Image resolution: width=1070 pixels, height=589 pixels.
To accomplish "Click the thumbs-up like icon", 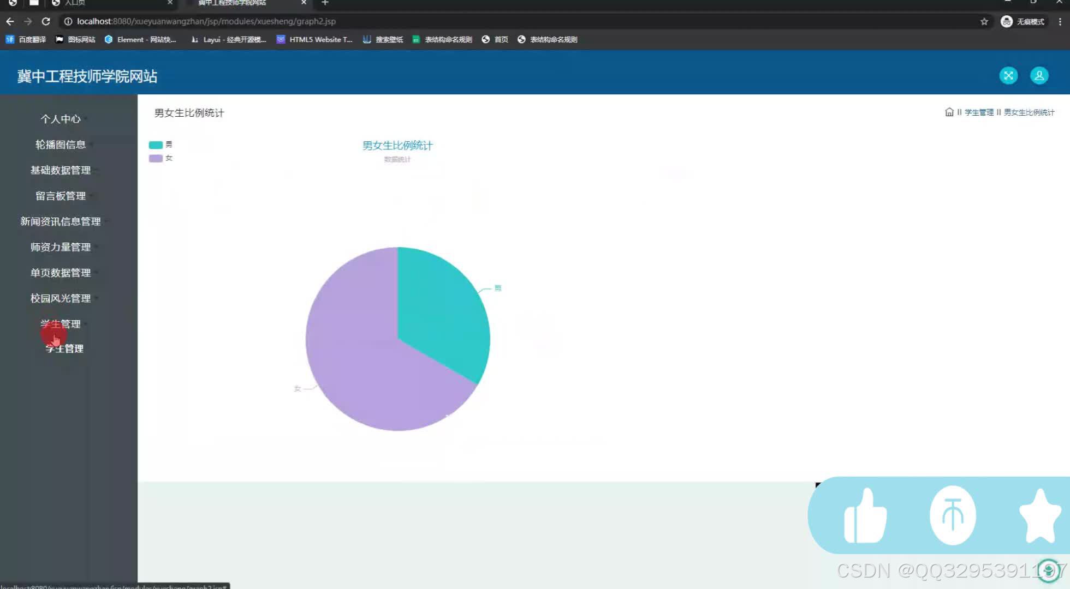I will coord(865,515).
